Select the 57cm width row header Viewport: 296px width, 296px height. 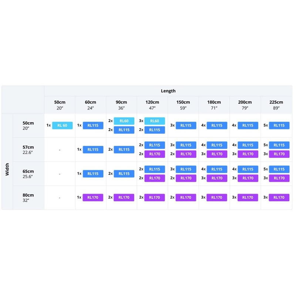28,149
